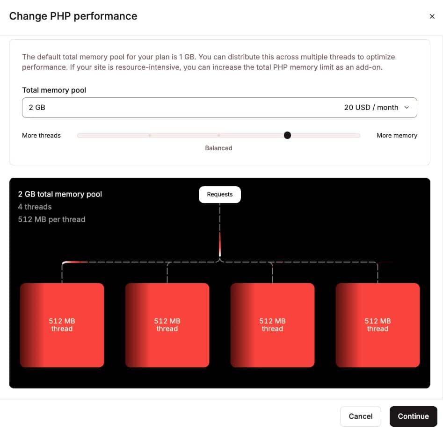Close the Change PHP performance dialog

click(432, 16)
